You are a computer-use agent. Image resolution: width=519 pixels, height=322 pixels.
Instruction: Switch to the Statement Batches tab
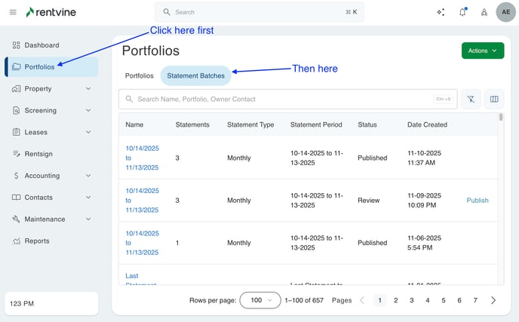pos(195,75)
